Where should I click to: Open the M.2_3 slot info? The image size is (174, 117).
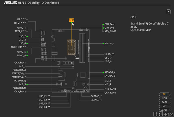(22, 84)
